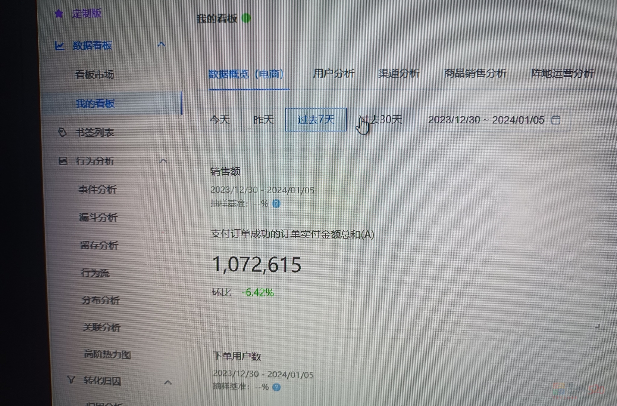
Task: Click the 数据看板 chart icon in sidebar
Action: coord(60,45)
